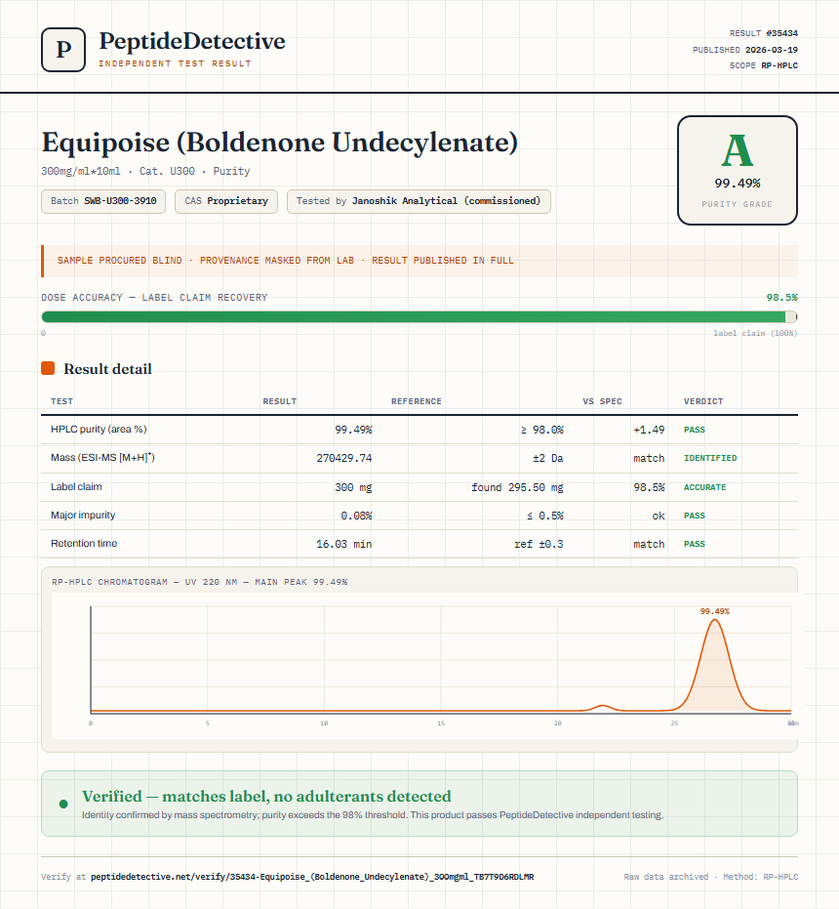Image resolution: width=839 pixels, height=909 pixels.
Task: Click the 0.08% major impurity result
Action: [356, 516]
